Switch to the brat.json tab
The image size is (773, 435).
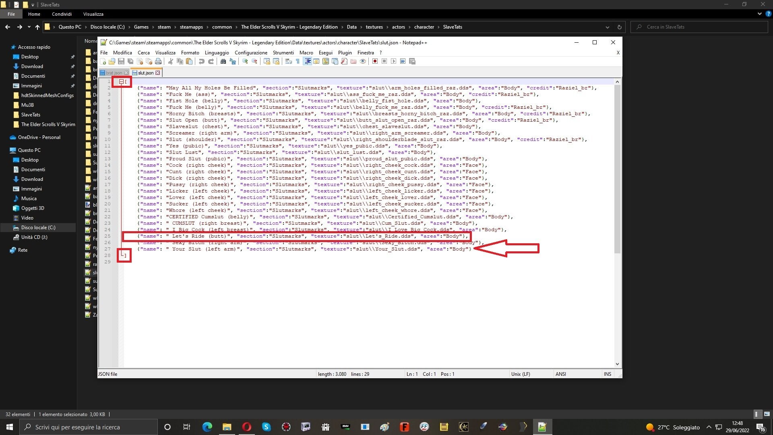point(114,73)
